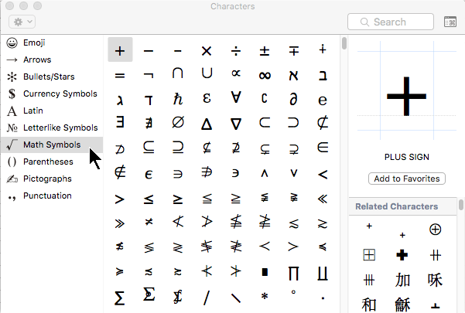Choose the empty set symbol
Viewport: 465px width, 313px height.
[x=178, y=122]
